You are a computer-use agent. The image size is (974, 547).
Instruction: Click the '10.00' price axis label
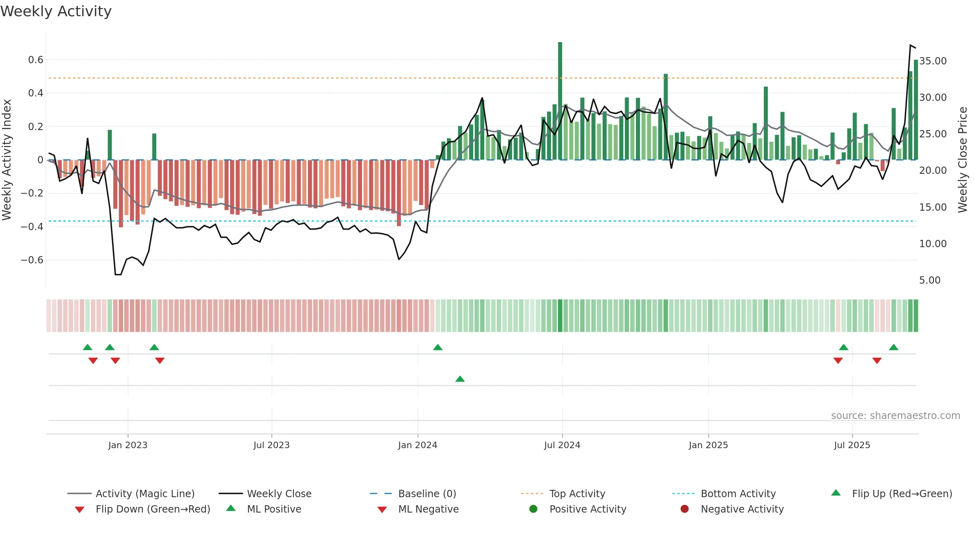tap(933, 244)
